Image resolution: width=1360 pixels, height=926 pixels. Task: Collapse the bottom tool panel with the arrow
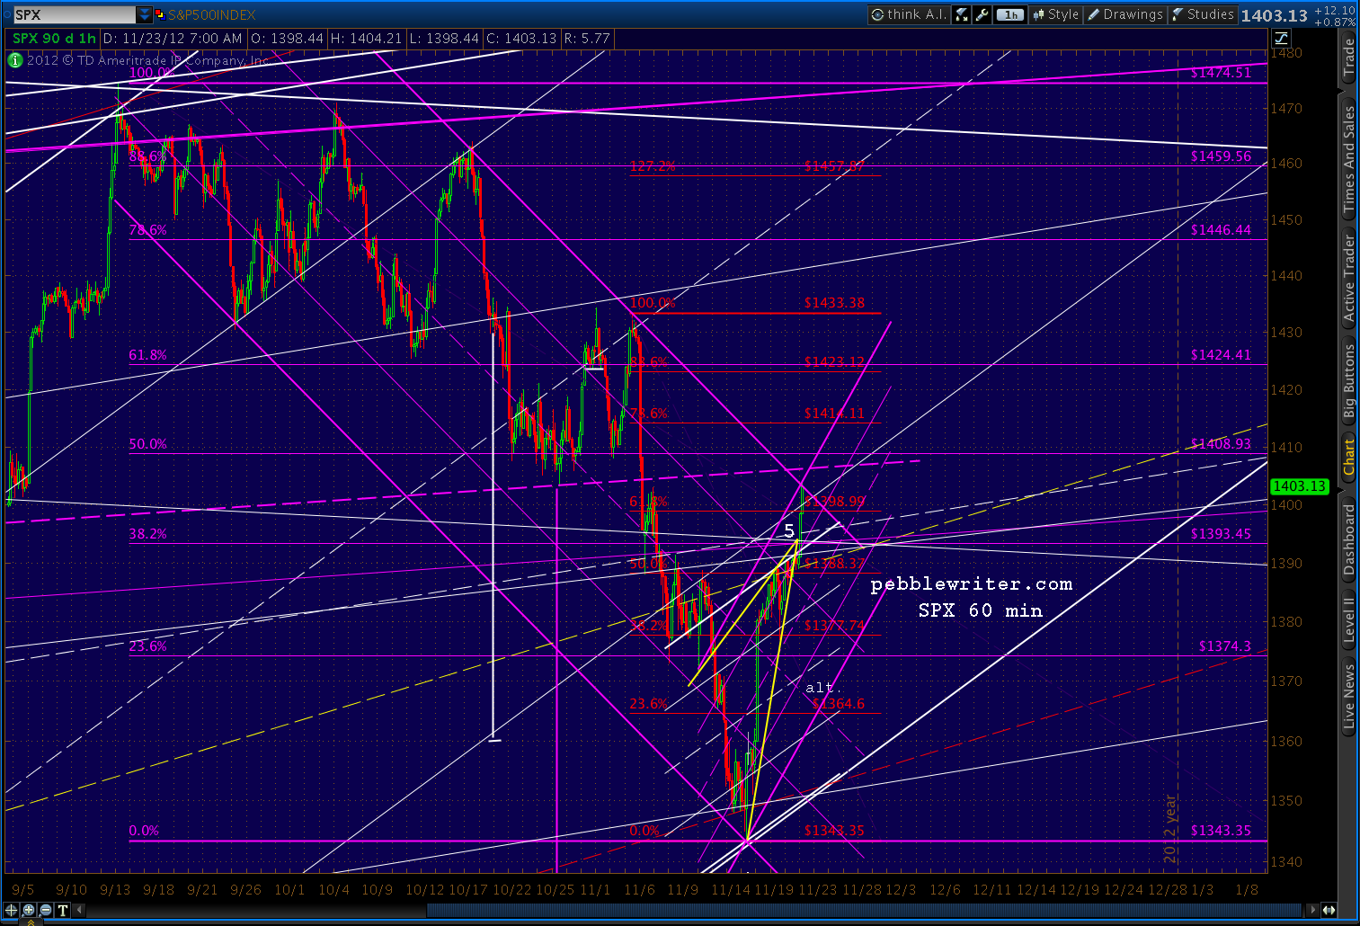coord(79,910)
